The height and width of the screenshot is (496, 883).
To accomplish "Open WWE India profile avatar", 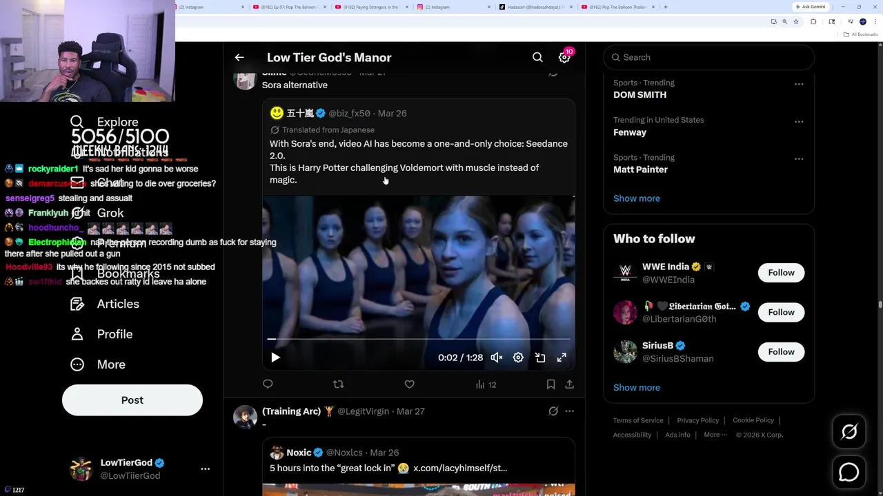I will [625, 273].
